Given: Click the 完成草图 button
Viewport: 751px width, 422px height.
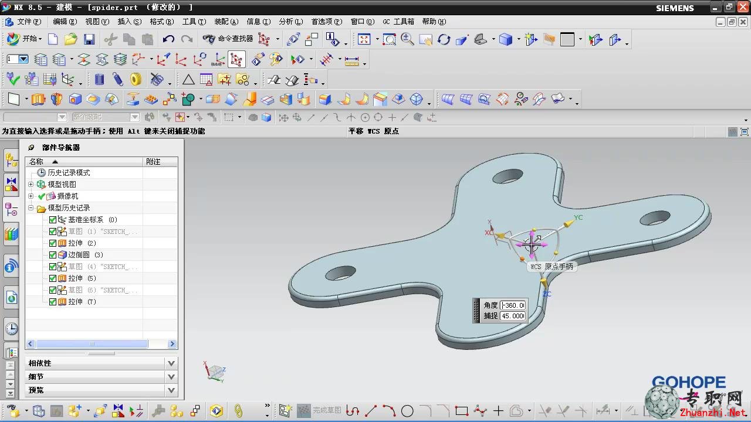Looking at the screenshot, I should [320, 411].
